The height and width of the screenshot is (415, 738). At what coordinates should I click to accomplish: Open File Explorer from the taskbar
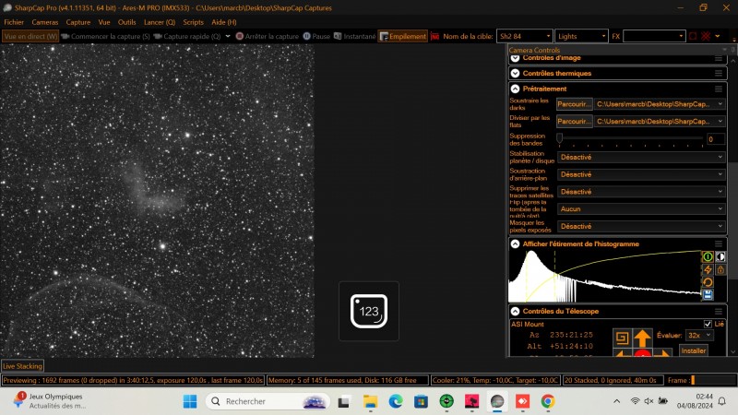pos(371,401)
